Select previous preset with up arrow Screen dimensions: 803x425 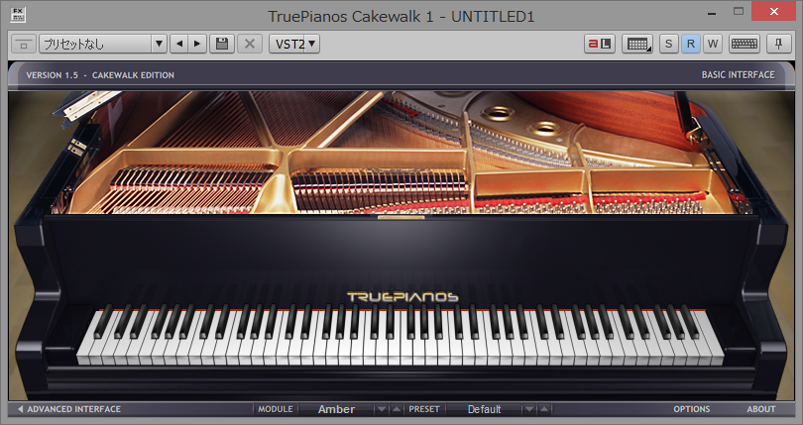pyautogui.click(x=545, y=409)
